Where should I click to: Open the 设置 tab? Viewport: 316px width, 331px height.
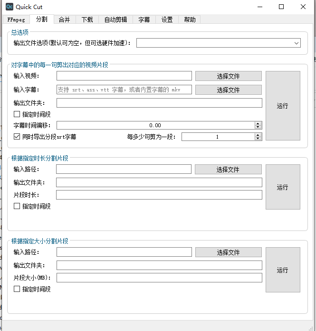(x=167, y=20)
